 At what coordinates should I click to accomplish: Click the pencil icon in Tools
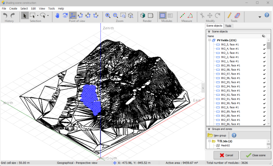[x=229, y=16]
